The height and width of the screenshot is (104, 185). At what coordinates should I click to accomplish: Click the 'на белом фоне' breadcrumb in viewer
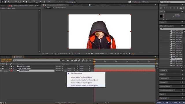60,8
